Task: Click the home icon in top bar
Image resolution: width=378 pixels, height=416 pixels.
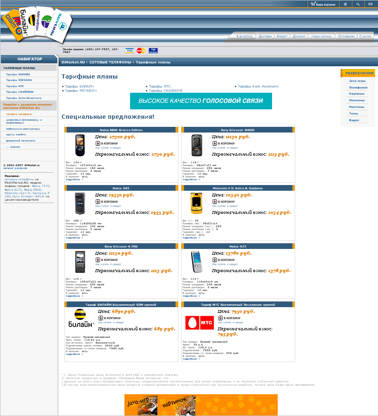Action: (345, 4)
